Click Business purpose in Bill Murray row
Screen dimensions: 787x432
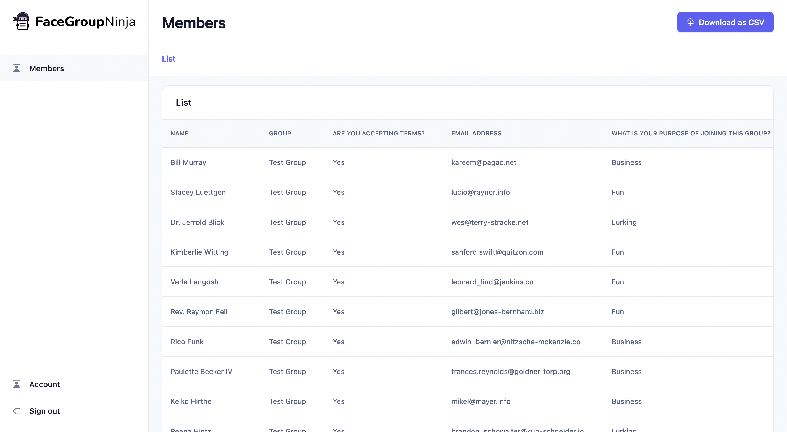tap(626, 162)
